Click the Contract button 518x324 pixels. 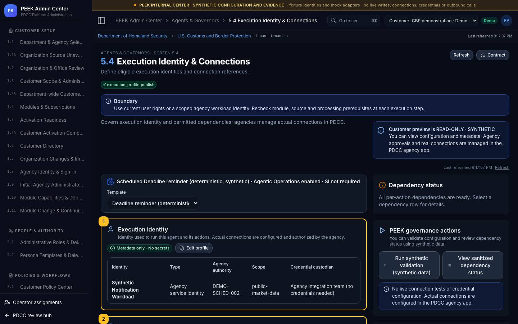point(493,55)
